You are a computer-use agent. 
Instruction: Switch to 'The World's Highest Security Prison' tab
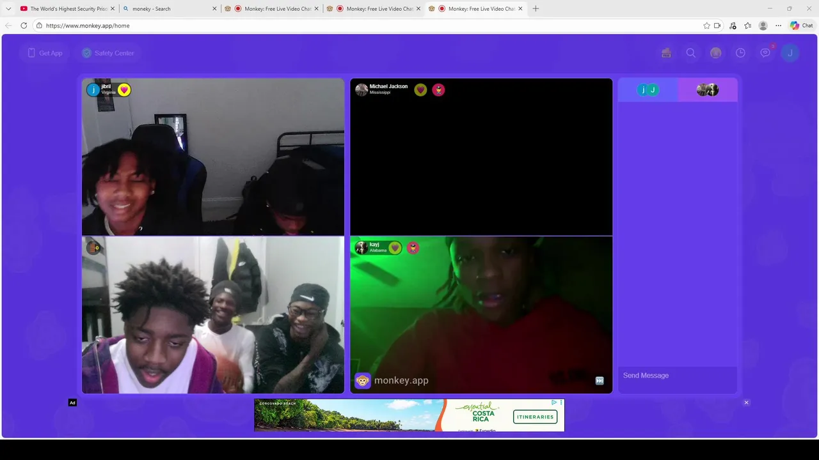click(68, 9)
